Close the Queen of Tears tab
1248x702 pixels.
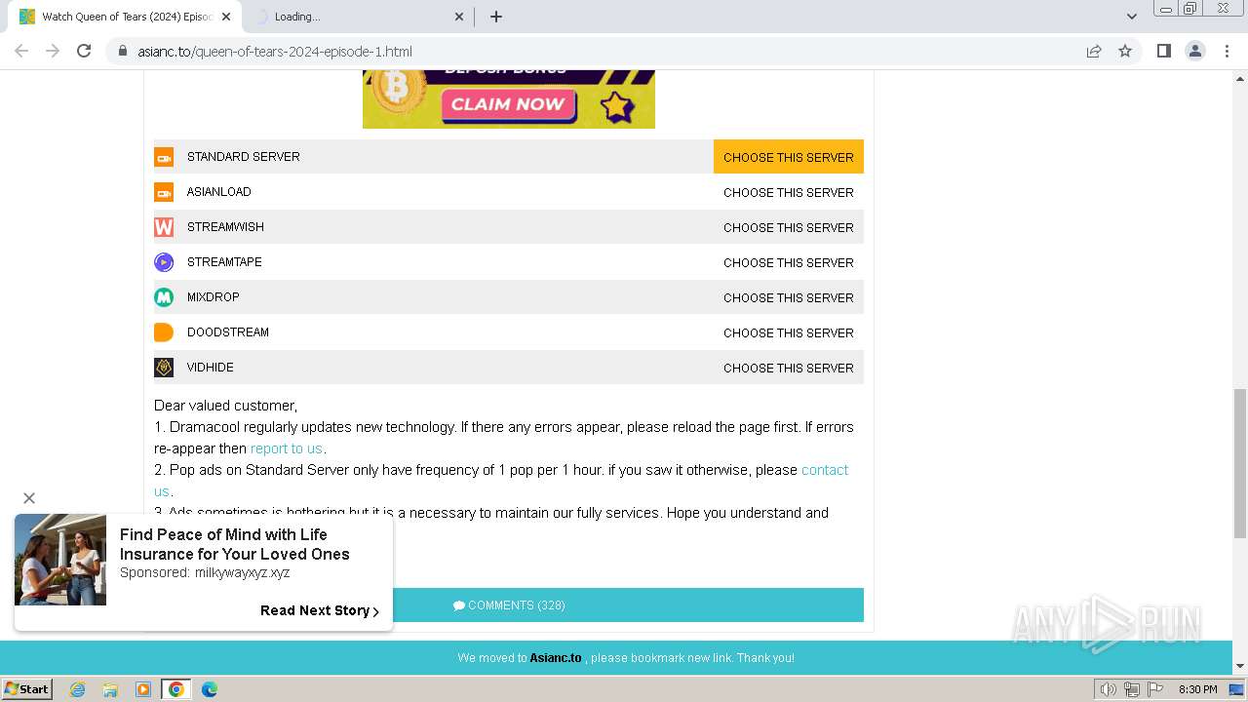(x=226, y=17)
